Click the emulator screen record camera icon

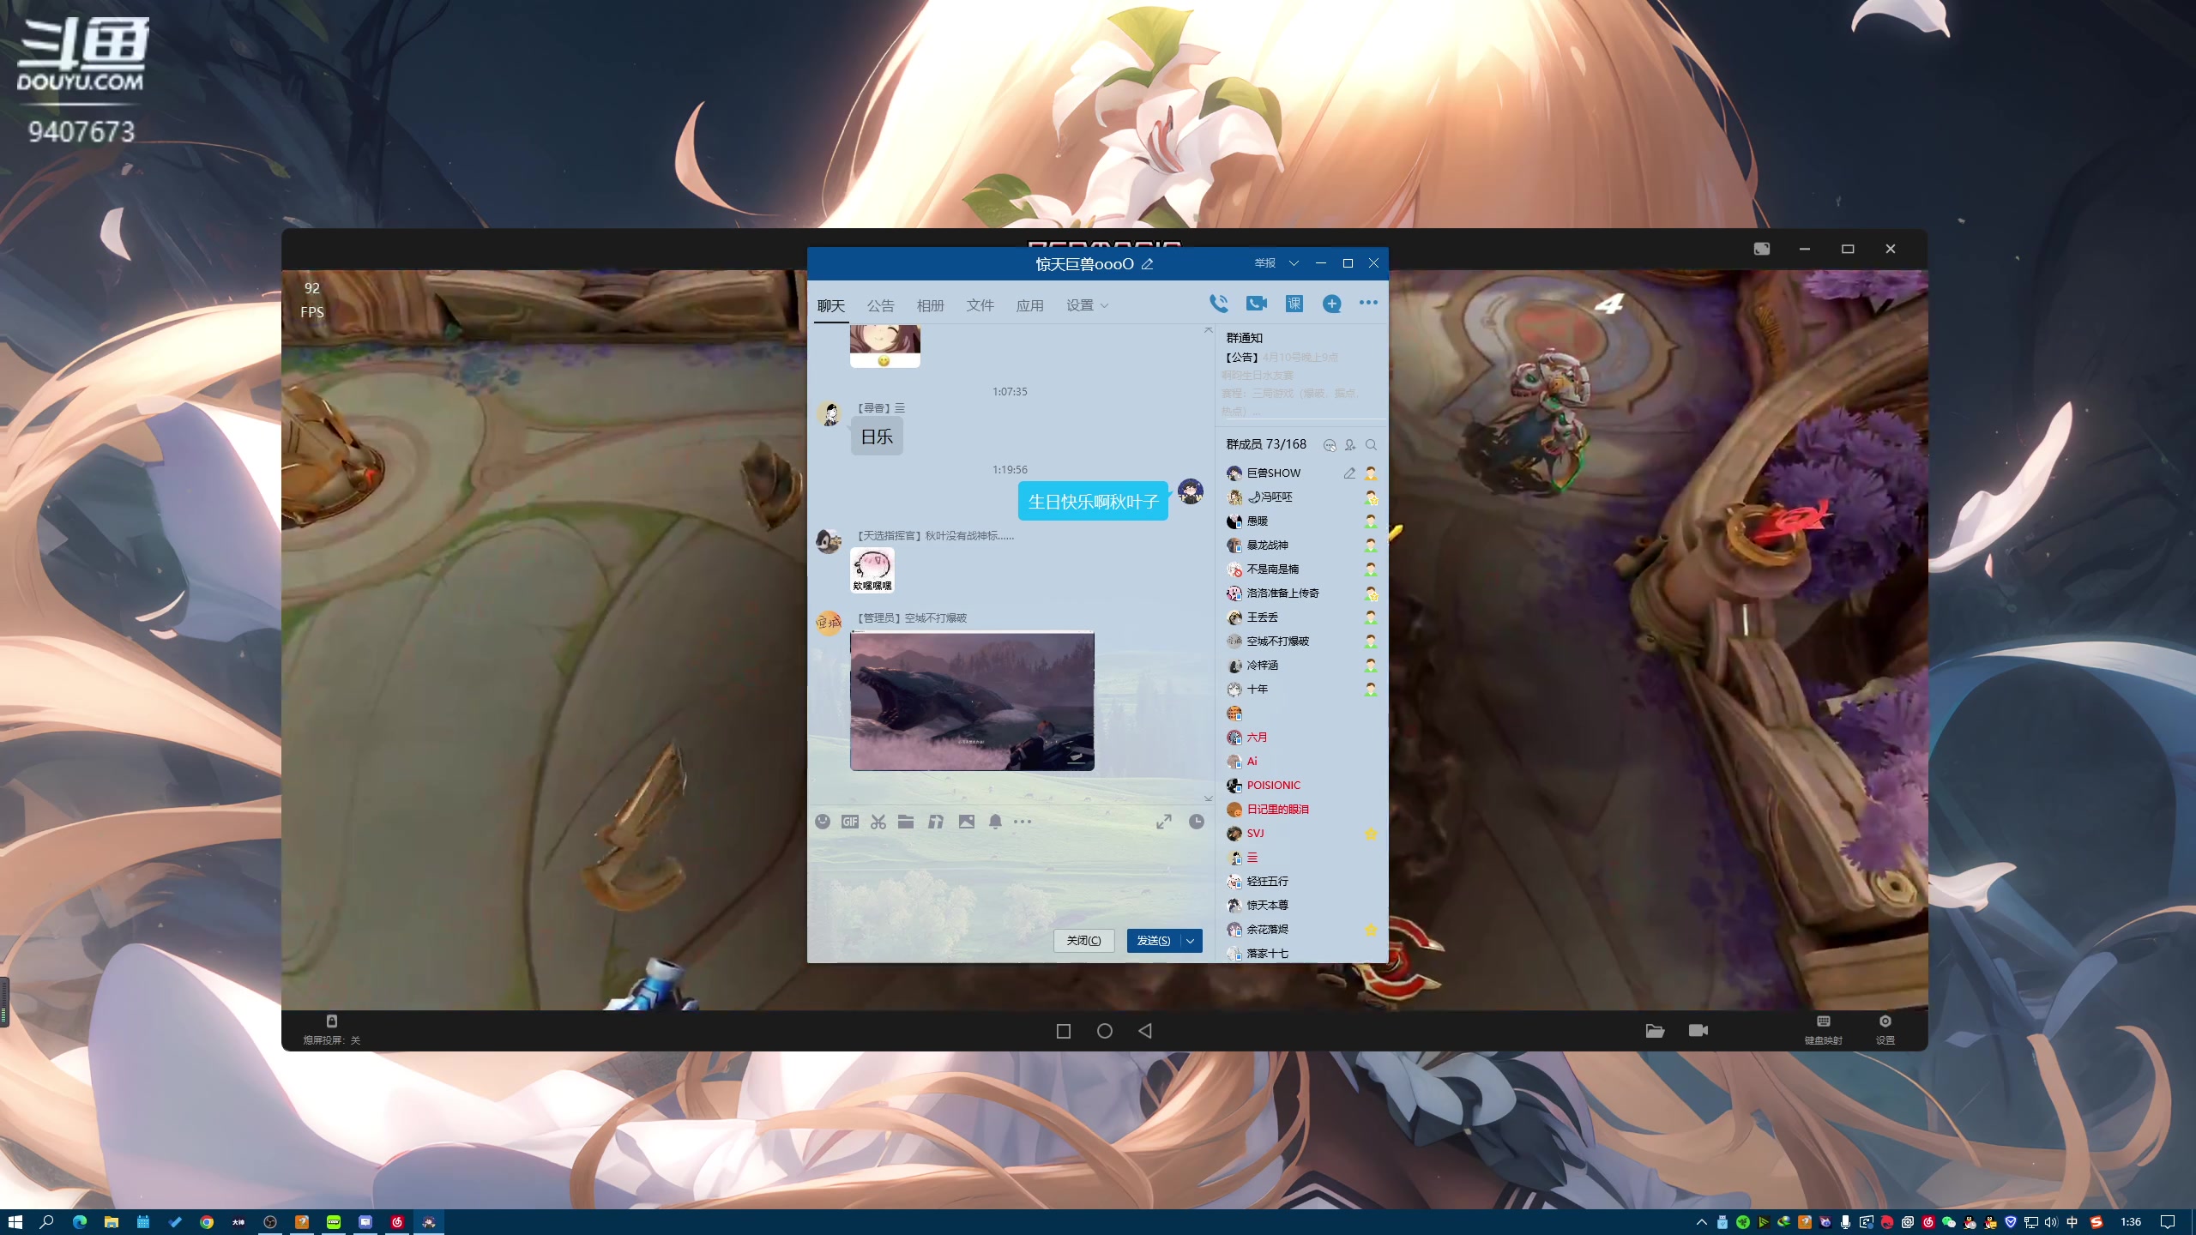[1698, 1030]
